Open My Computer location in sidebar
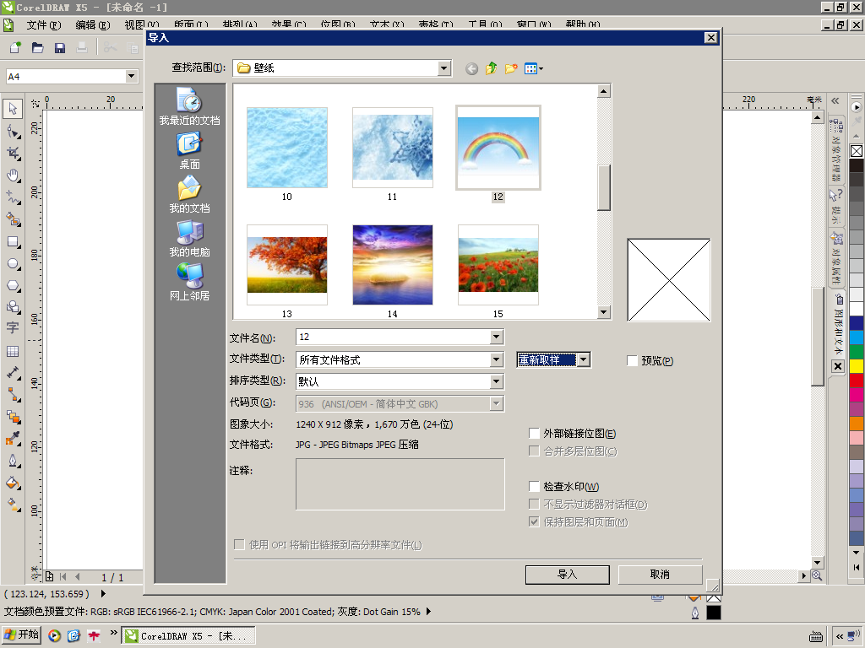 click(x=190, y=239)
